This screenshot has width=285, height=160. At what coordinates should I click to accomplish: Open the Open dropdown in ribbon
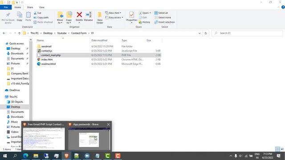pos(145,13)
